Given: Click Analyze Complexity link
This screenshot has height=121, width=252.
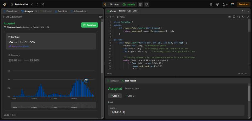Looking at the screenshot, I should pos(19,46).
